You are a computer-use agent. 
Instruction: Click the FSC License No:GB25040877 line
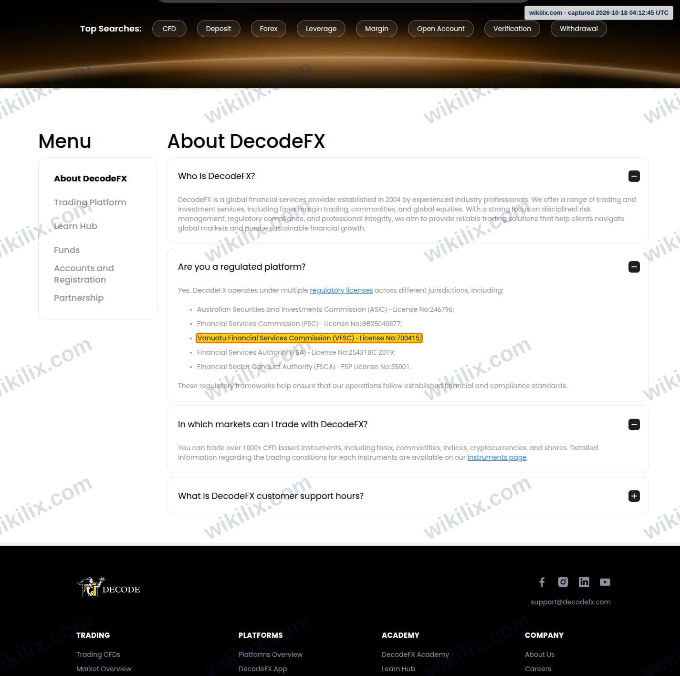[300, 324]
